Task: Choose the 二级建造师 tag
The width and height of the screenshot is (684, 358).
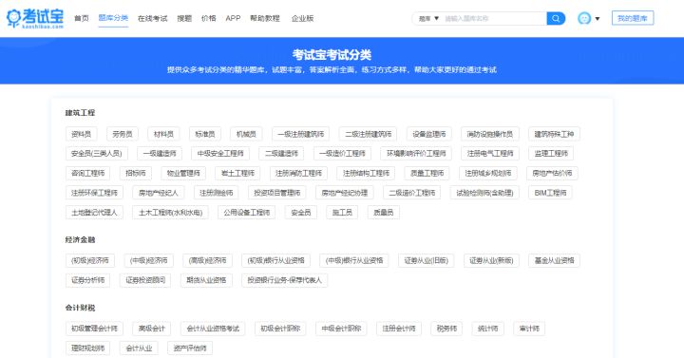Action: click(281, 154)
